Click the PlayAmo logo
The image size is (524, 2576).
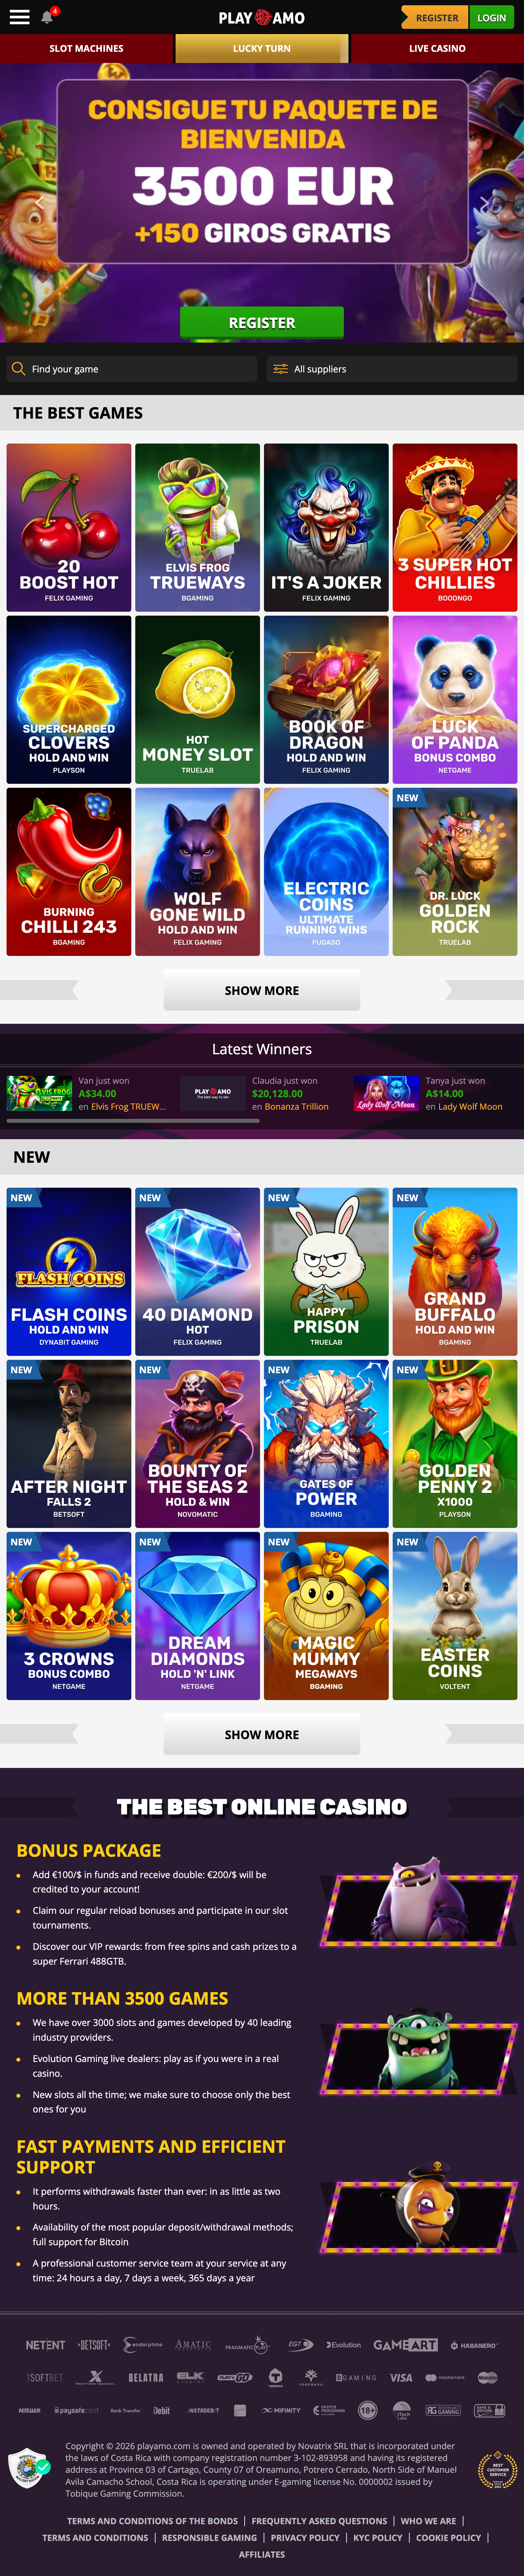pyautogui.click(x=261, y=17)
